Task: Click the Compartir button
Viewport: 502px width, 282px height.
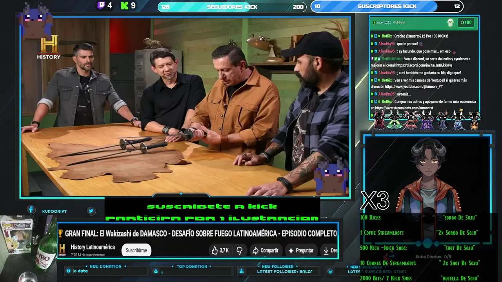Action: click(265, 250)
